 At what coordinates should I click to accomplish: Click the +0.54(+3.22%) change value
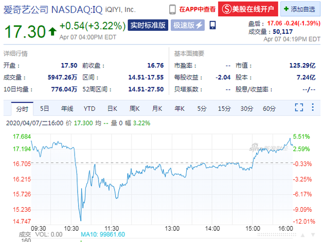[x=93, y=26]
